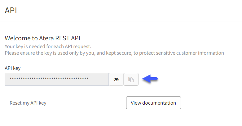The image size is (242, 126).
Task: Open View documentation
Action: click(153, 103)
